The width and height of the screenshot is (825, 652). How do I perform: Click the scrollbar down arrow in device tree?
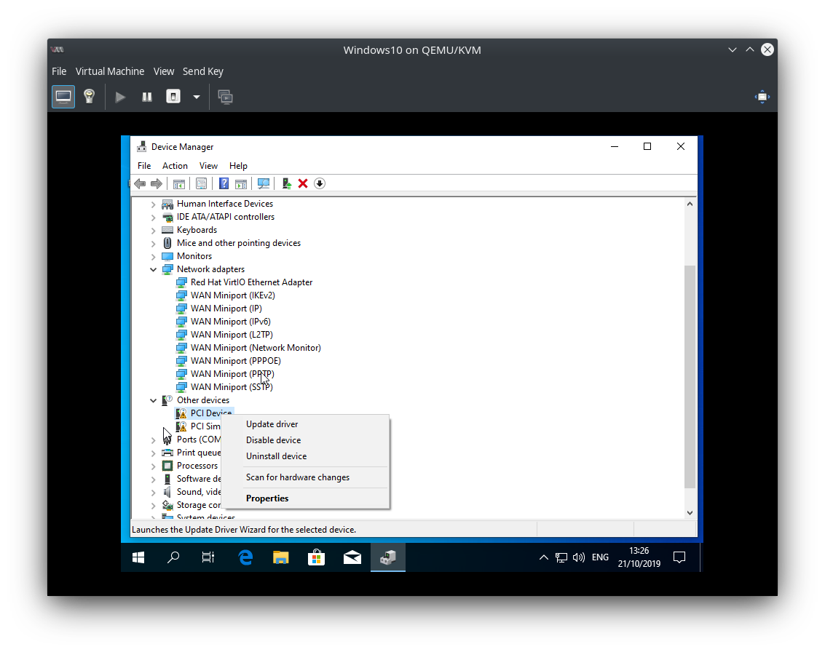690,513
